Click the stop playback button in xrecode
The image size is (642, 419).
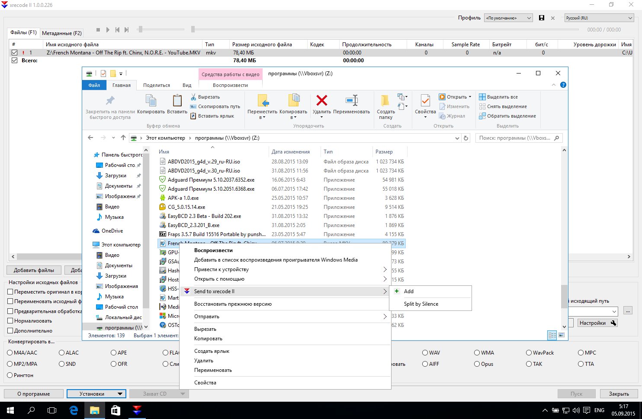(98, 30)
